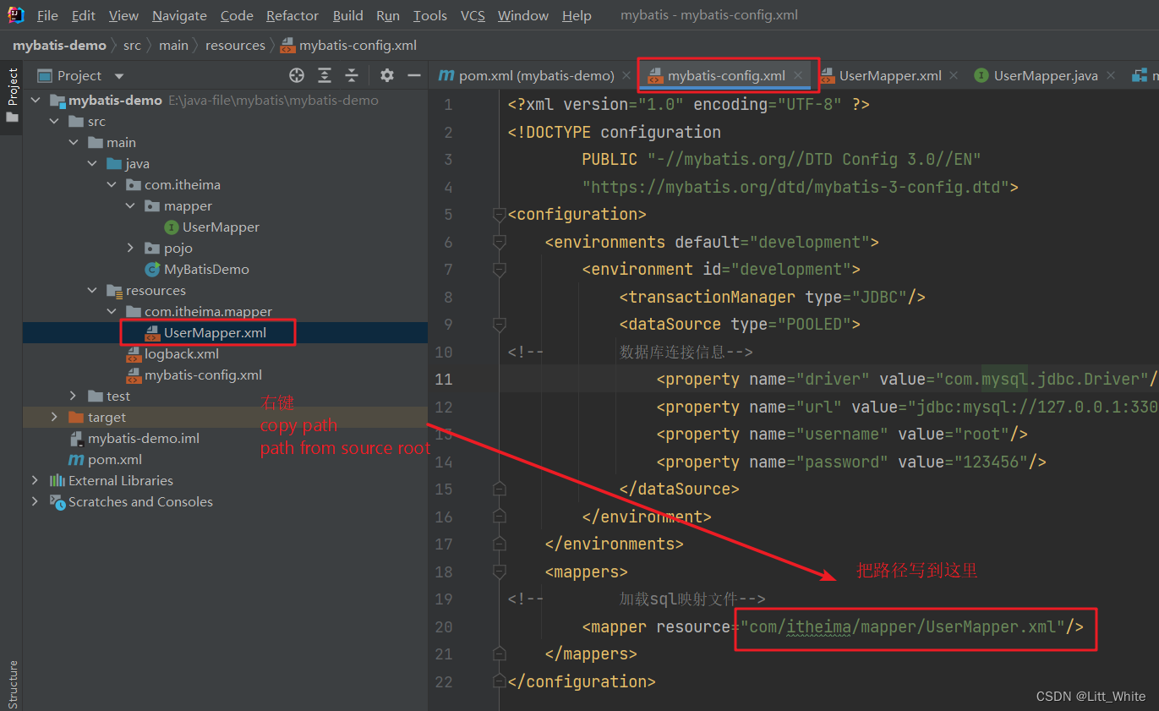Open the Refactor menu
The height and width of the screenshot is (711, 1159).
coord(292,16)
